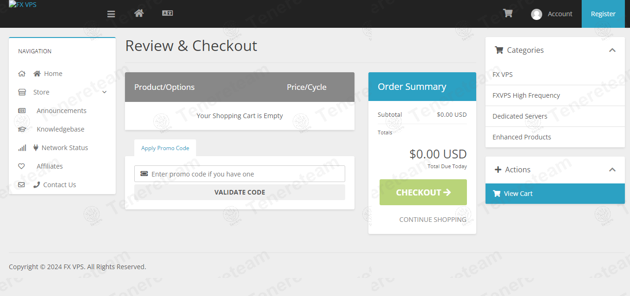
Task: Open Announcements from the navigation menu
Action: (61, 111)
